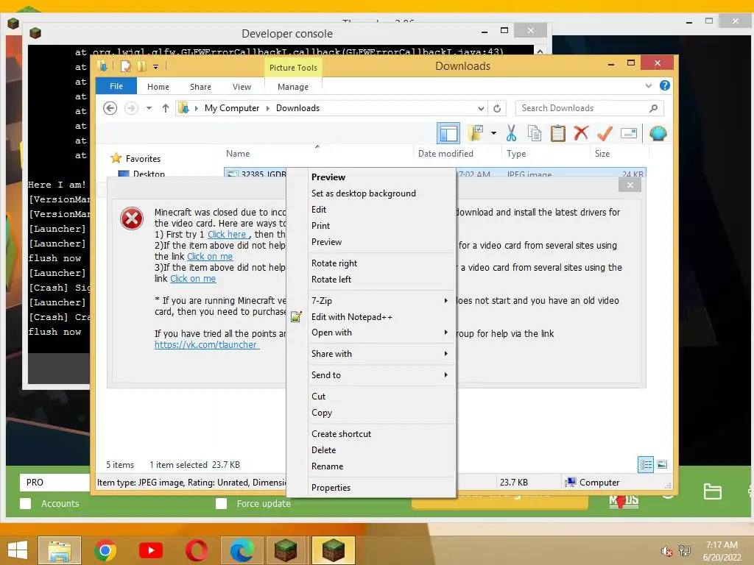Choose Edit with Notepad++
The width and height of the screenshot is (754, 565).
point(351,316)
